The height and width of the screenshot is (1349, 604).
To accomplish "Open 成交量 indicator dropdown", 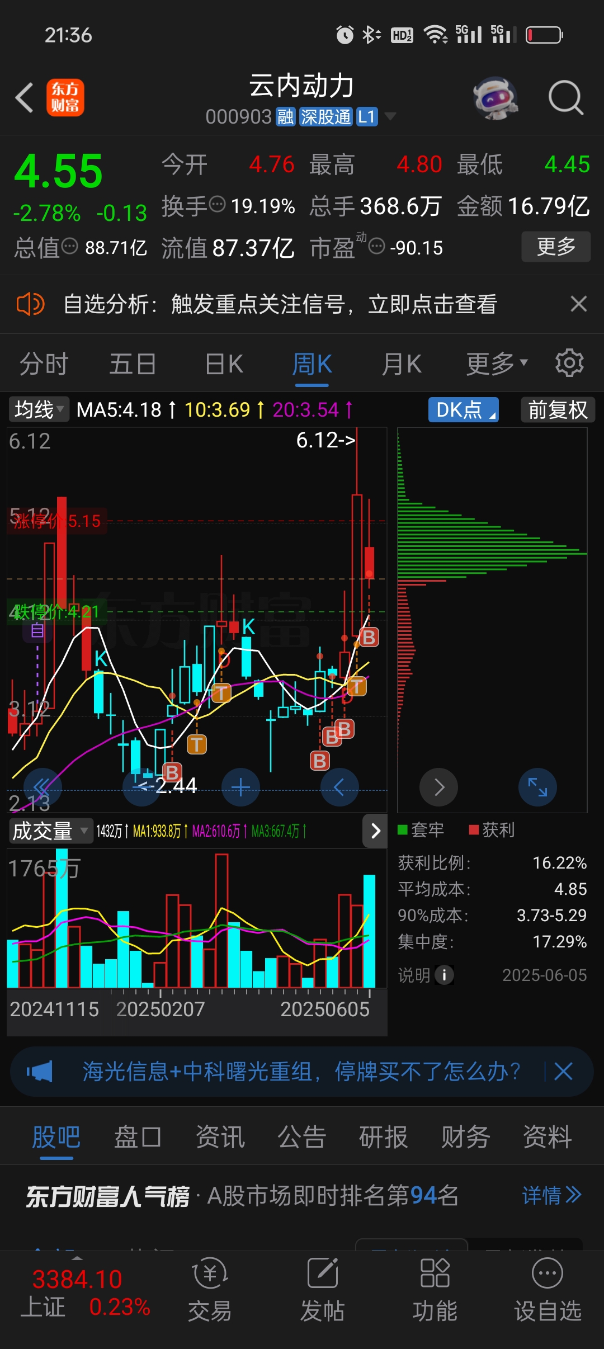I will pyautogui.click(x=50, y=831).
